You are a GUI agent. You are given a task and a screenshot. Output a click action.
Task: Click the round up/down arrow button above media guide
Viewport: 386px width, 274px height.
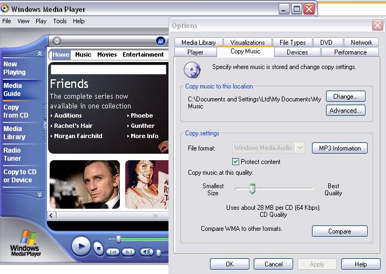(57, 41)
